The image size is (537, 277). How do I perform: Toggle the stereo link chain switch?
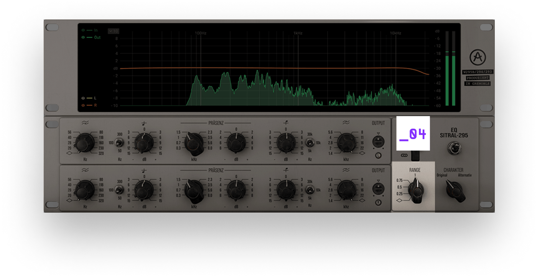point(416,156)
